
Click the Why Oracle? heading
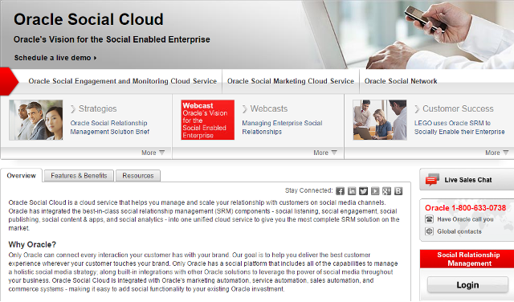32,245
